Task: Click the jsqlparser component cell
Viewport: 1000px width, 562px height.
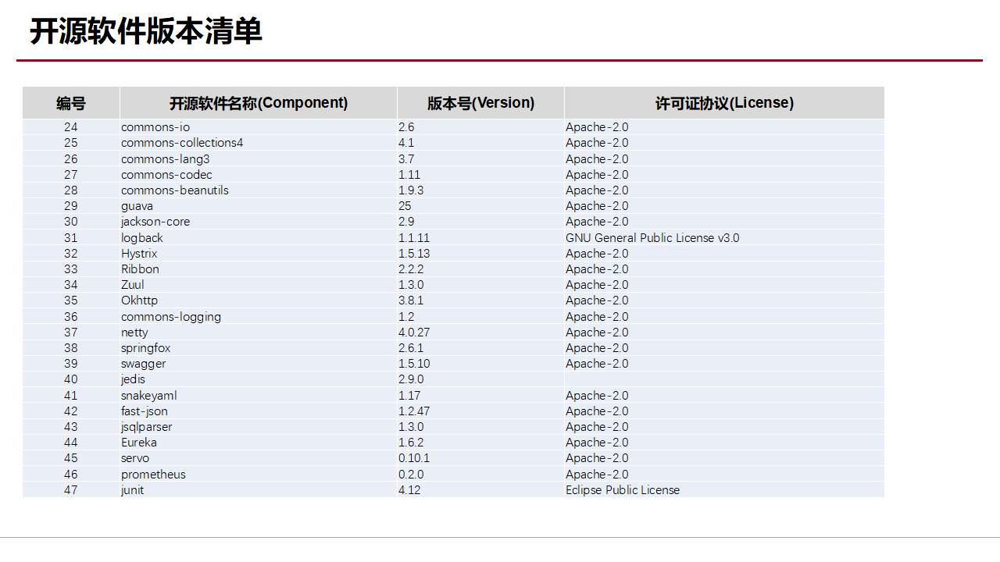Action: point(259,427)
